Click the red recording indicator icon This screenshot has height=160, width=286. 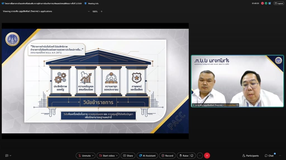point(263,3)
